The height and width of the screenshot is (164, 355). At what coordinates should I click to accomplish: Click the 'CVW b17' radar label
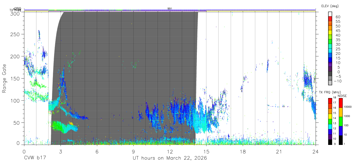[34, 158]
